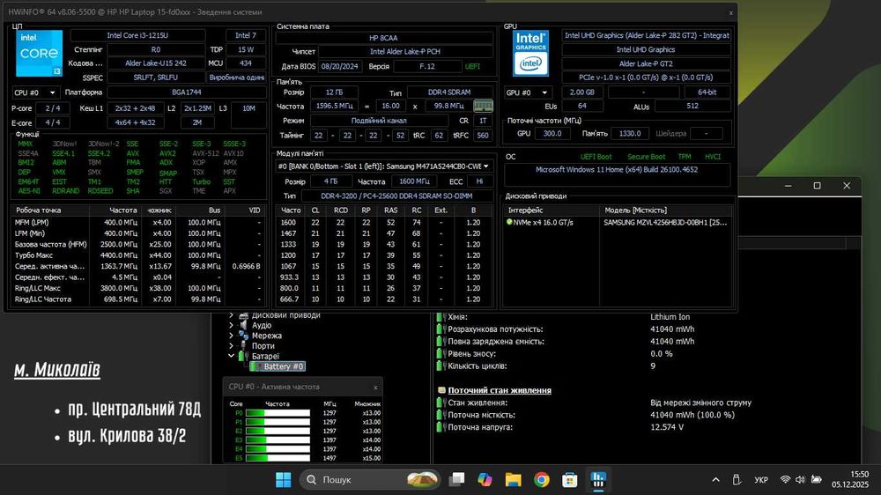881x495 pixels.
Task: Click the Подвійний канал memory mode field
Action: [379, 121]
